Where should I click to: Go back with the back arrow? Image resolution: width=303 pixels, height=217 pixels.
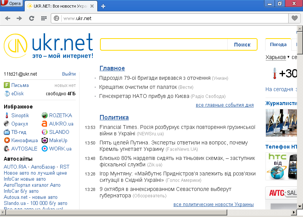[8, 18]
